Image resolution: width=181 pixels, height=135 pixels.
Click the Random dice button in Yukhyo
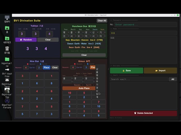click(x=26, y=40)
